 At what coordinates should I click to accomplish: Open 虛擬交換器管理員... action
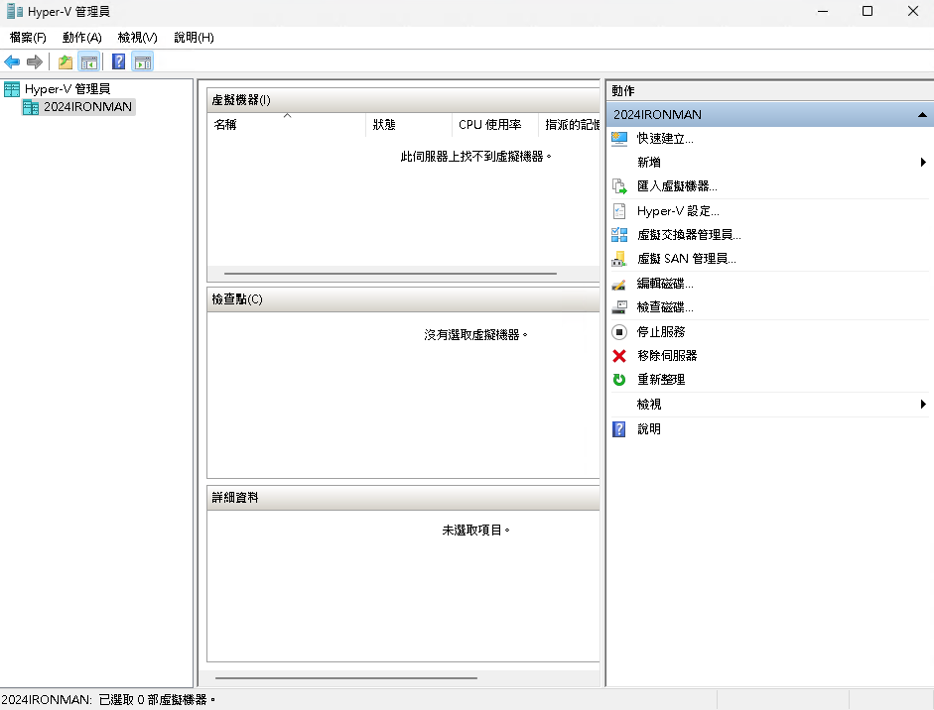click(689, 235)
